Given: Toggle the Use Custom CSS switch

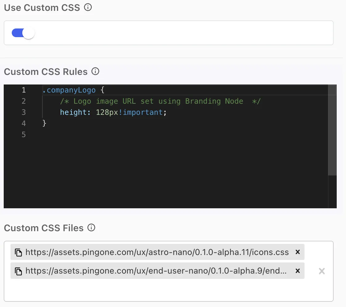Looking at the screenshot, I should point(23,33).
